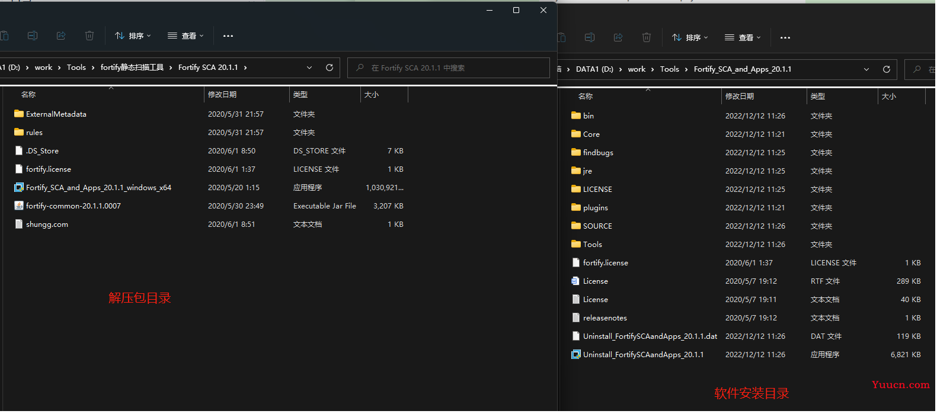Select the bin folder icon
937x417 pixels.
(x=576, y=116)
